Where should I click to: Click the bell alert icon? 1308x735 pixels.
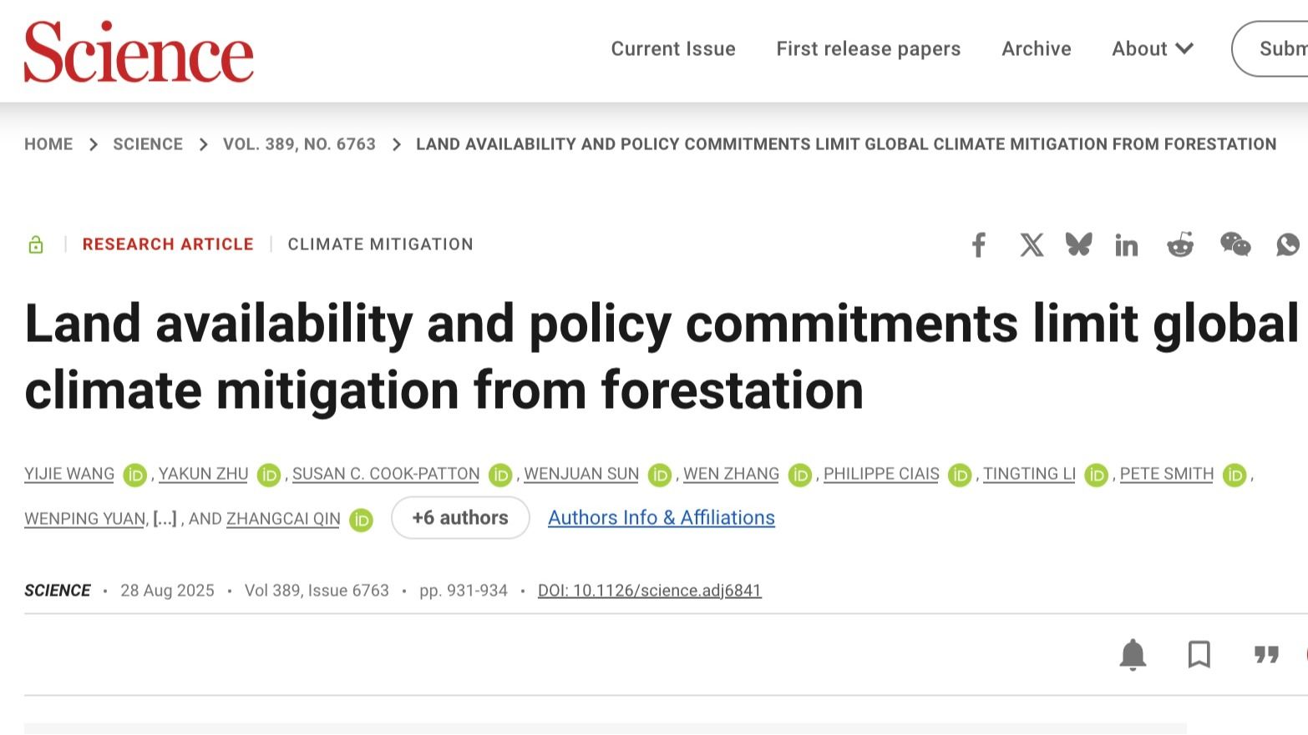click(x=1133, y=655)
